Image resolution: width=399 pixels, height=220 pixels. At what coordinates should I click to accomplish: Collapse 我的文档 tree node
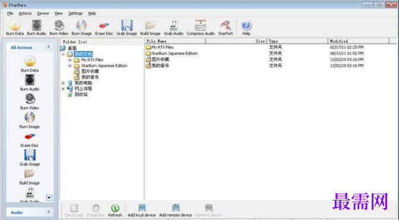pos(63,54)
